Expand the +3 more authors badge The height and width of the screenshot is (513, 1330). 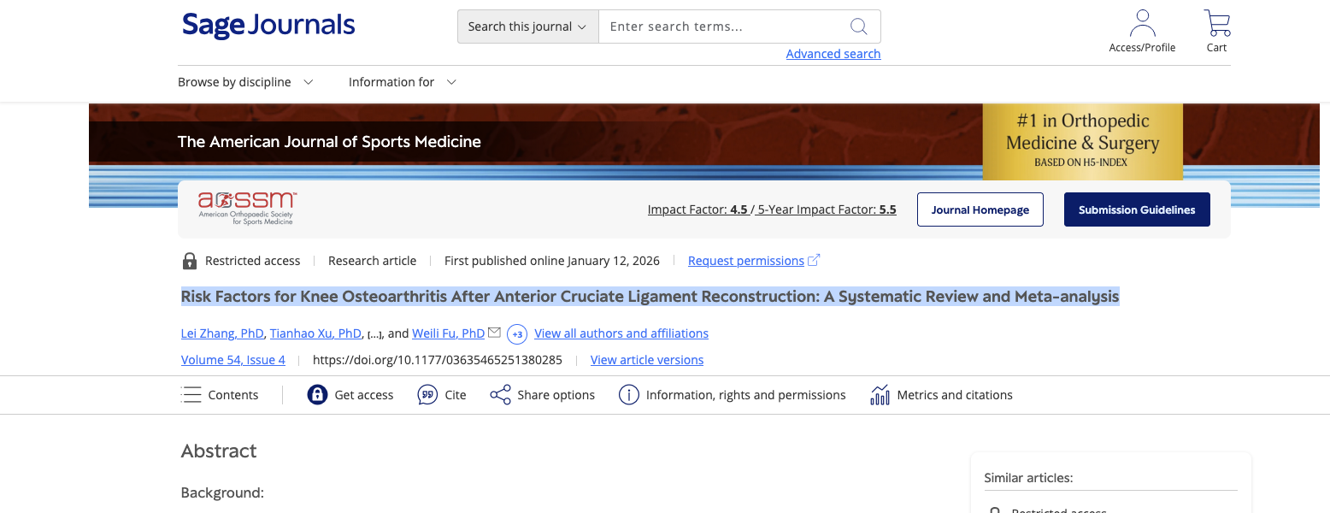point(516,333)
